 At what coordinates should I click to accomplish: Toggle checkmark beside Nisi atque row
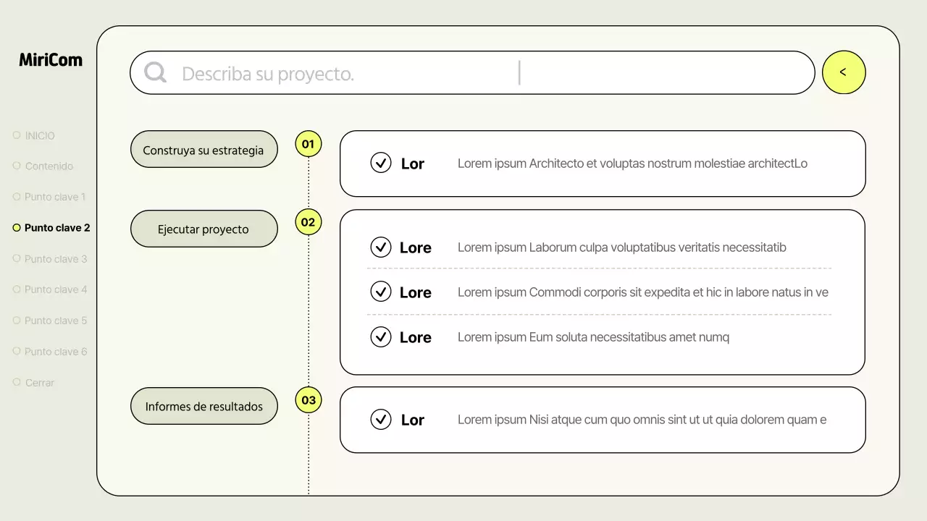pos(381,419)
